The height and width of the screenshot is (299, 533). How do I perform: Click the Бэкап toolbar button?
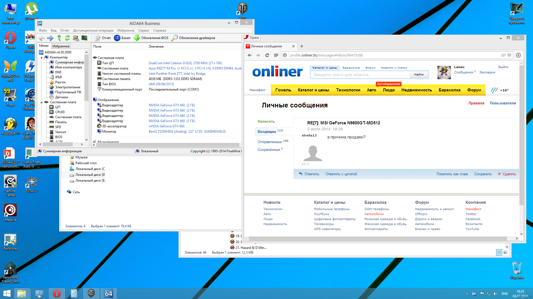pyautogui.click(x=122, y=38)
